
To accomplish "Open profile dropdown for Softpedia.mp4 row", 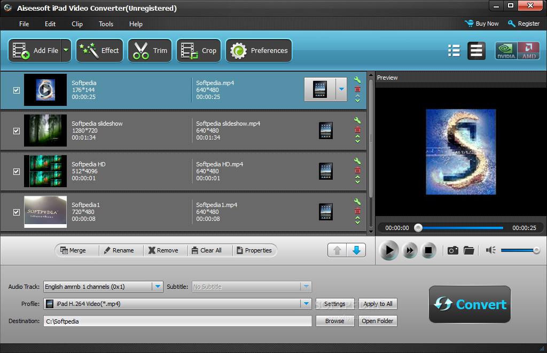I will coord(341,89).
